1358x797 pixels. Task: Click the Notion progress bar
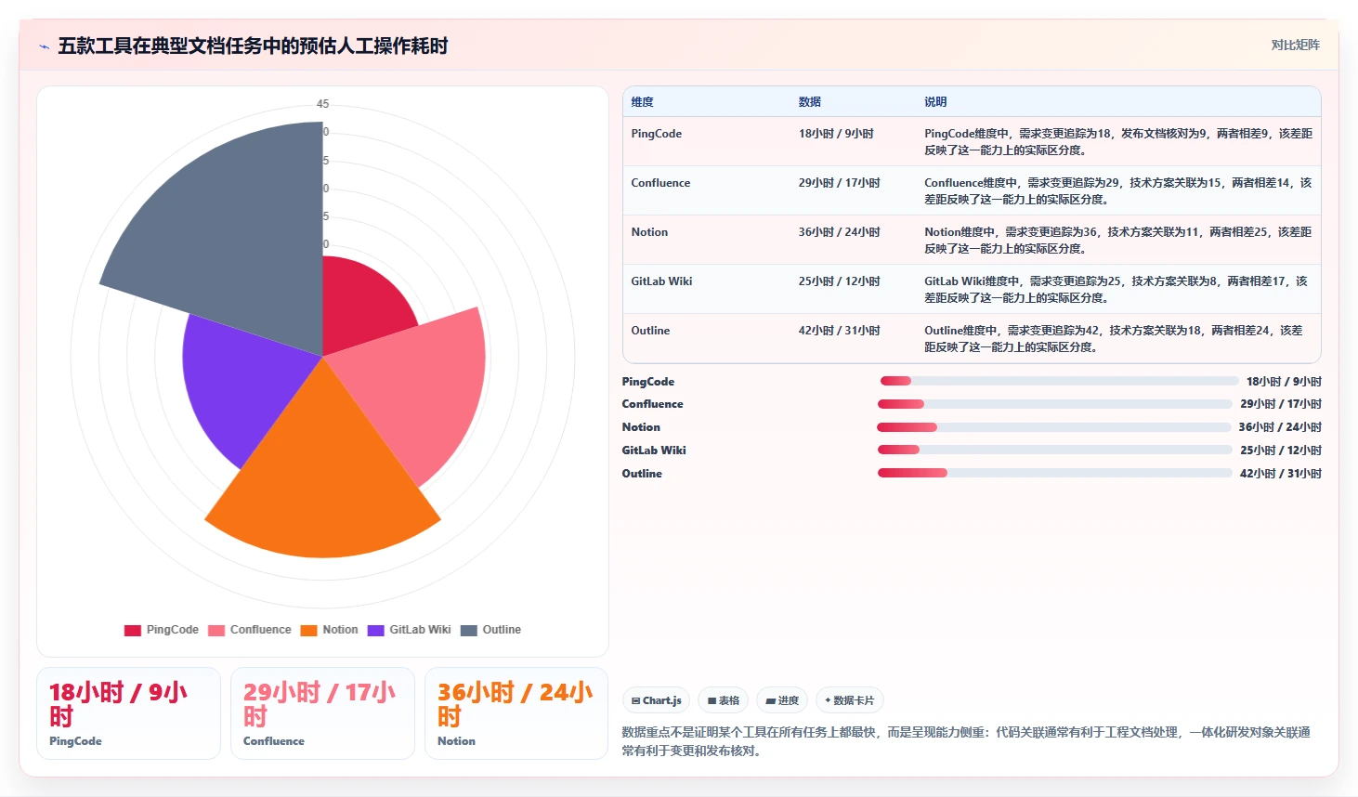[1054, 427]
